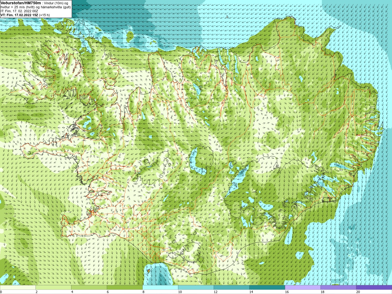Click the dark teal 14–16 legend swatch
Viewport: 392px width, 294px height.
pyautogui.click(x=267, y=288)
